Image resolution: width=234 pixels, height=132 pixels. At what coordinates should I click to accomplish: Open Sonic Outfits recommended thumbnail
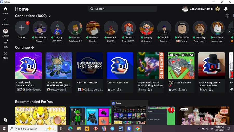(x=40, y=116)
